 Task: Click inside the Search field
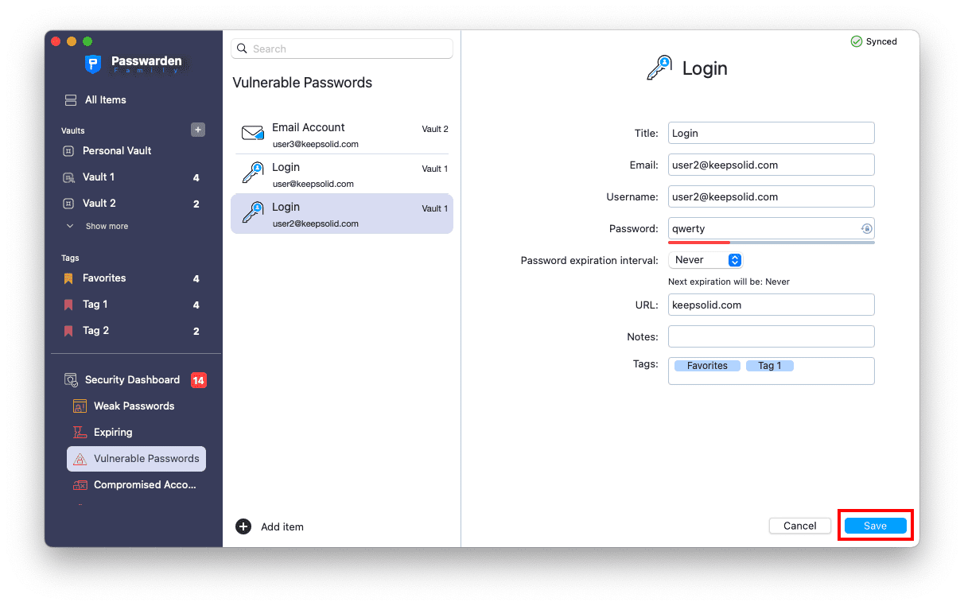pyautogui.click(x=341, y=49)
